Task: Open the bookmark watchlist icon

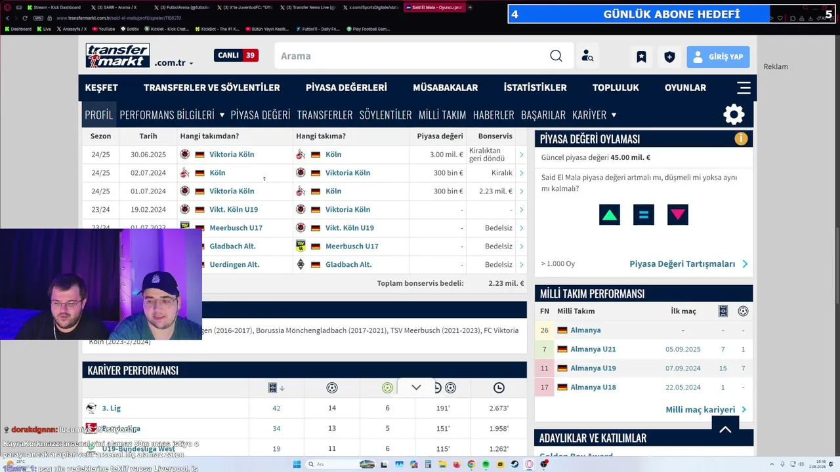Action: point(641,57)
